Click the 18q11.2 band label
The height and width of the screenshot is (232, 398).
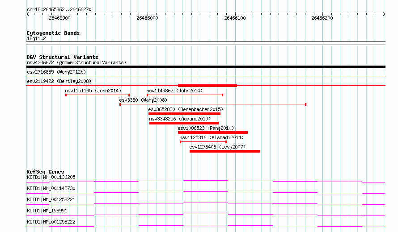pyautogui.click(x=36, y=38)
